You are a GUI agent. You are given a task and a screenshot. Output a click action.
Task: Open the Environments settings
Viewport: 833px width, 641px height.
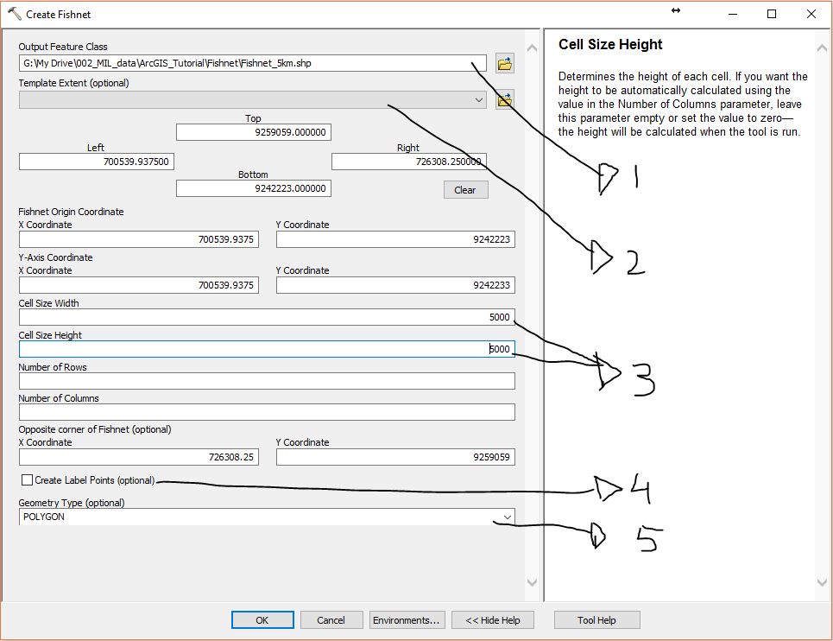pos(407,619)
